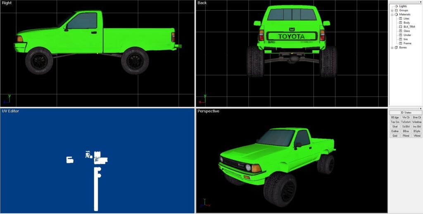This screenshot has width=423, height=214.
Task: Expand the Bones tree node
Action: (x=392, y=47)
